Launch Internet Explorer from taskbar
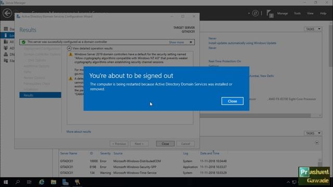The image size is (333, 187). [42, 182]
